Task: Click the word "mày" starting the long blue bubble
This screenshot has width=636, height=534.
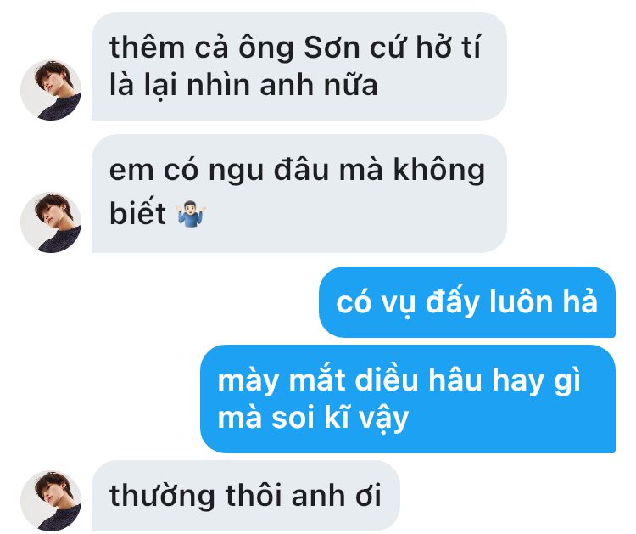Action: tap(248, 383)
